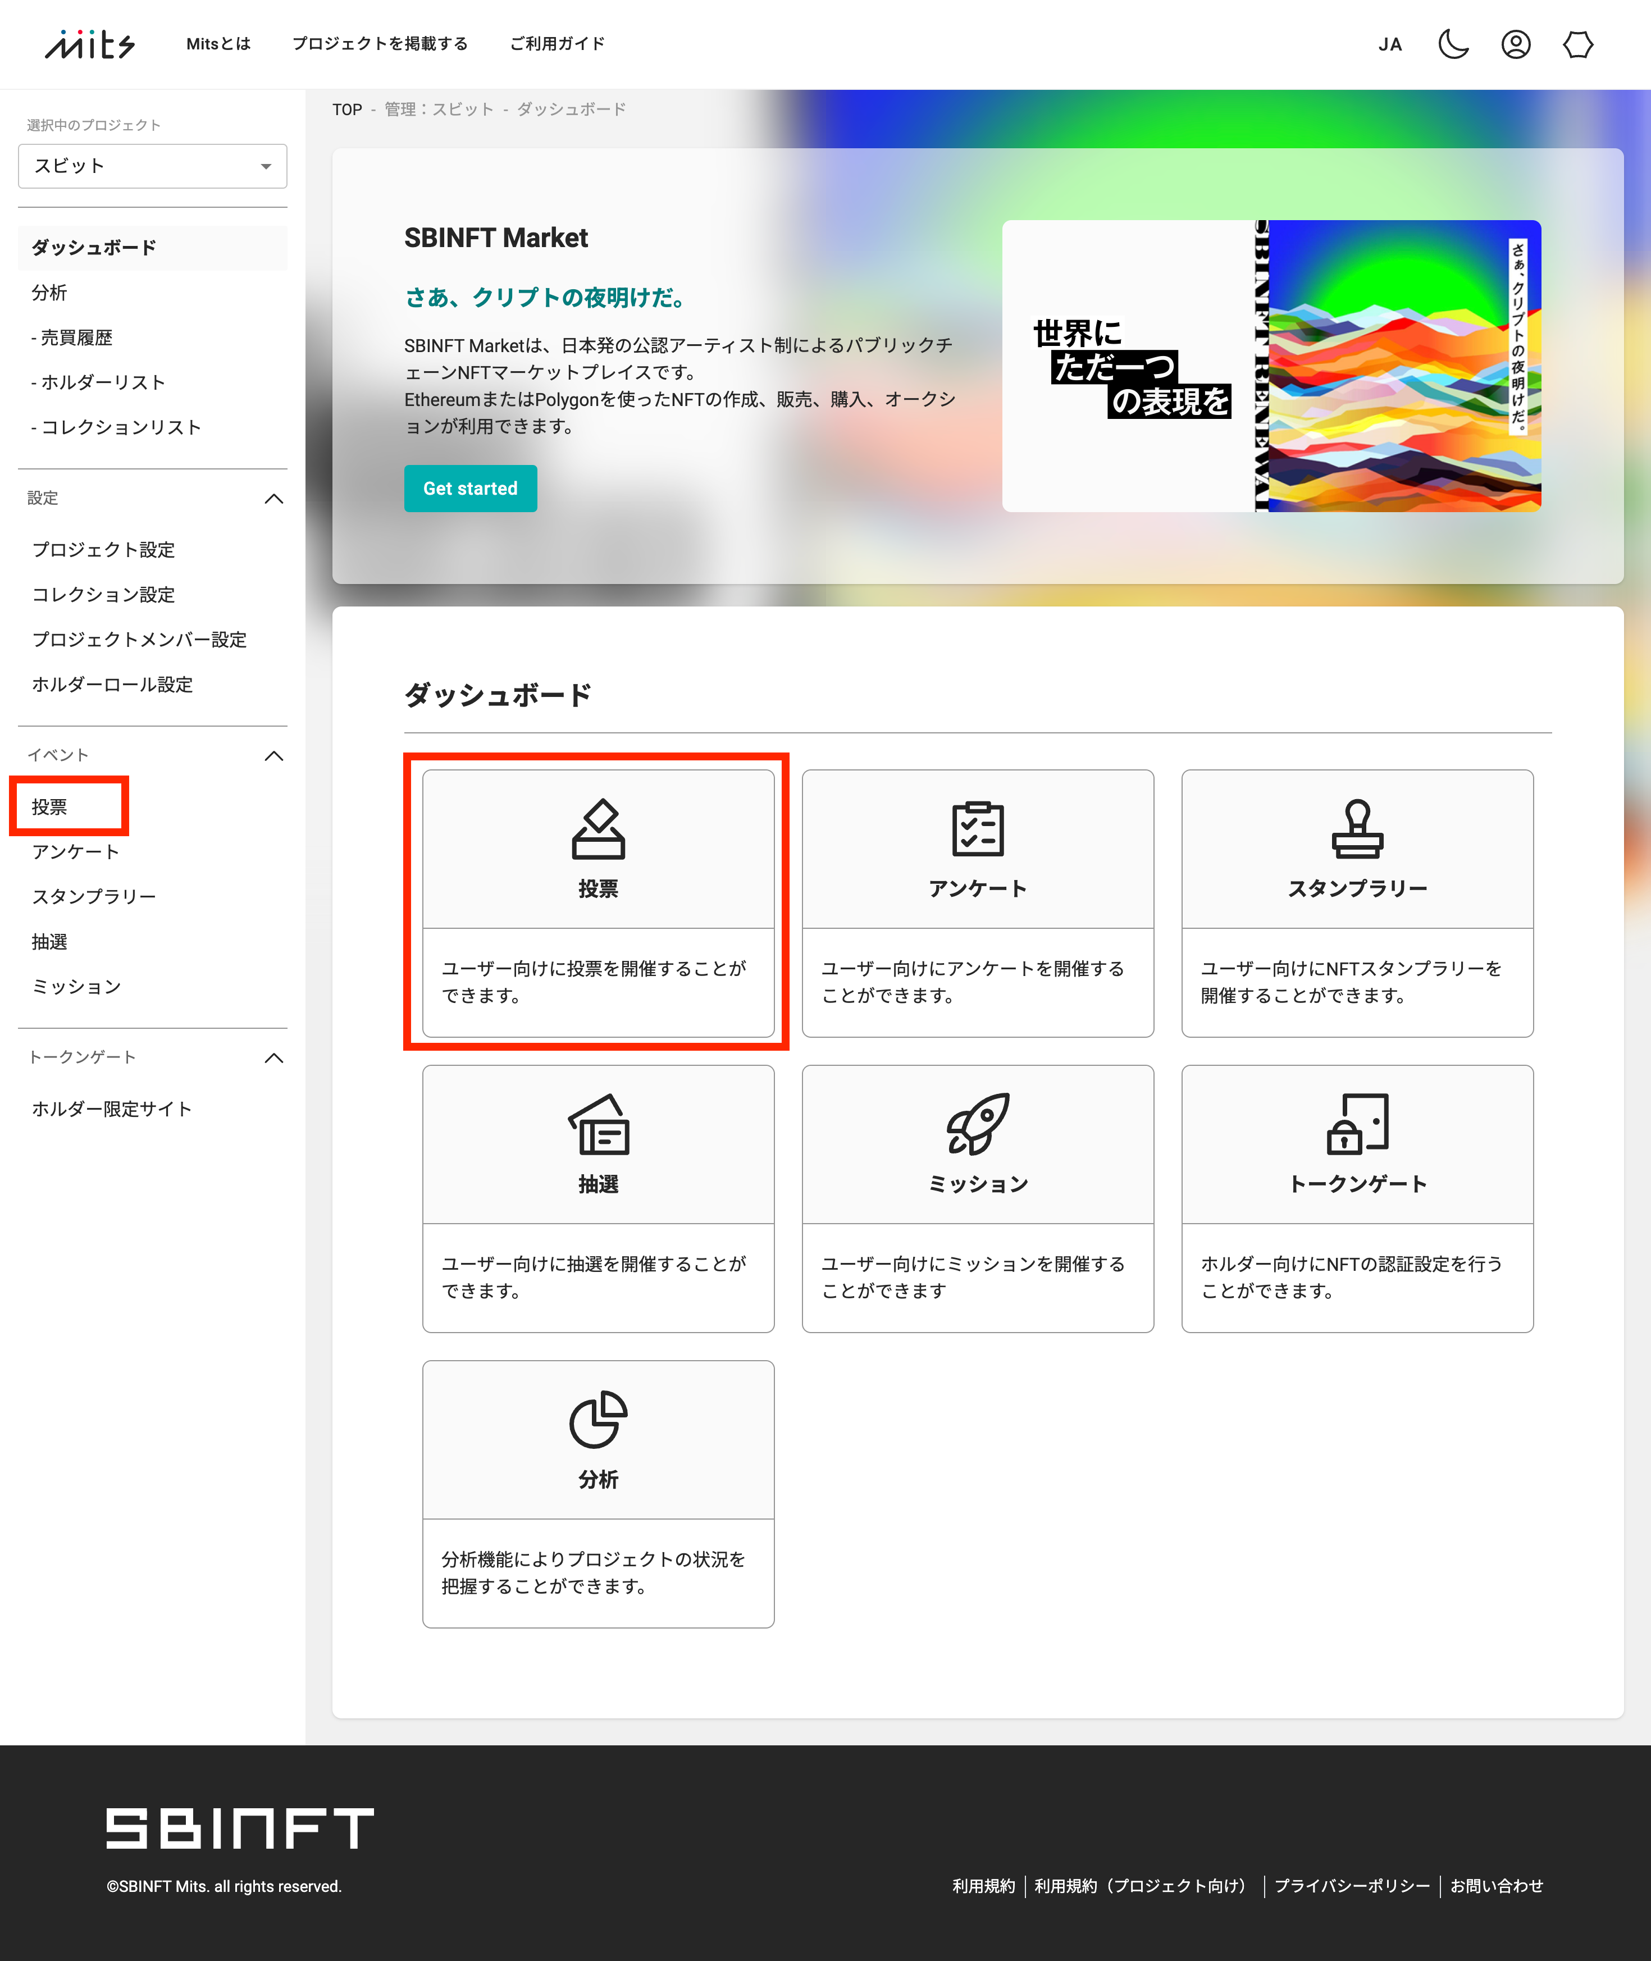The image size is (1651, 1961).
Task: Open the アンケート card title
Action: click(x=977, y=888)
